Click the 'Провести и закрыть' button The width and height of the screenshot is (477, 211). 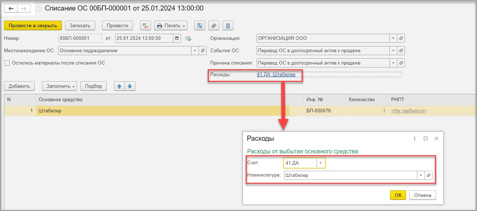click(x=33, y=26)
